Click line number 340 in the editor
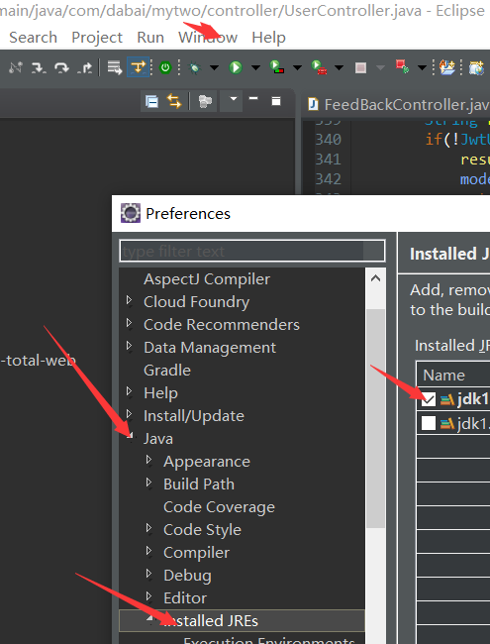 click(x=328, y=140)
